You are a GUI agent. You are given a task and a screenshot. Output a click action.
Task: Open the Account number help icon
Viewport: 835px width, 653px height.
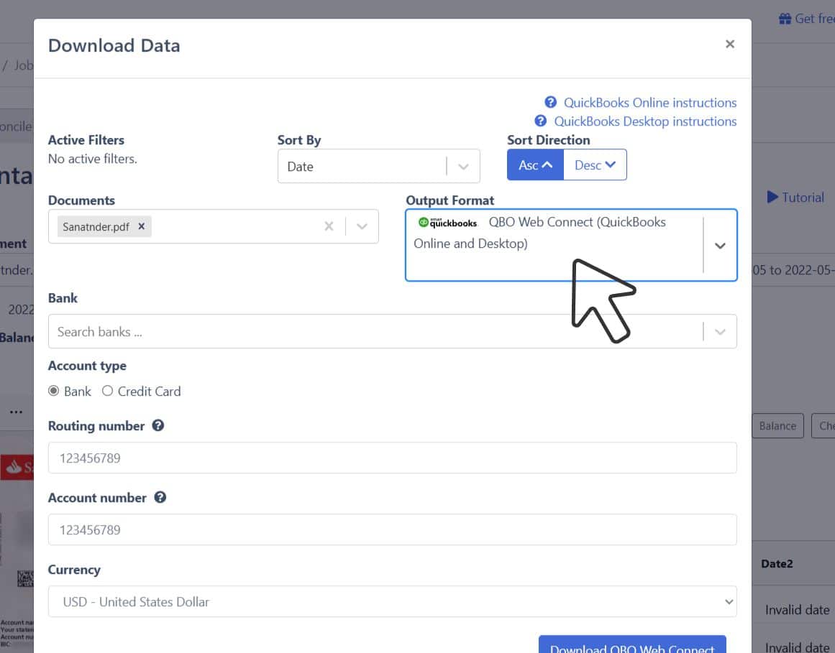[x=160, y=497]
